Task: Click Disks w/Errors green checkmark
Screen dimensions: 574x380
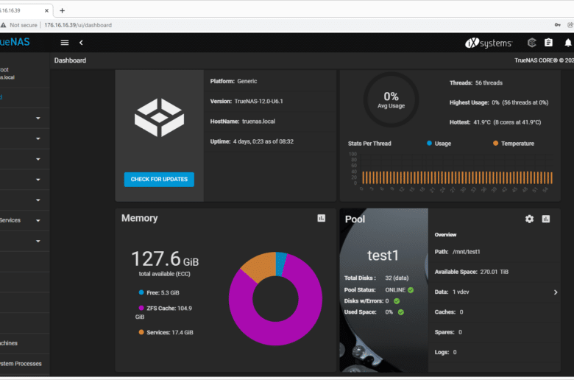Action: click(x=397, y=301)
